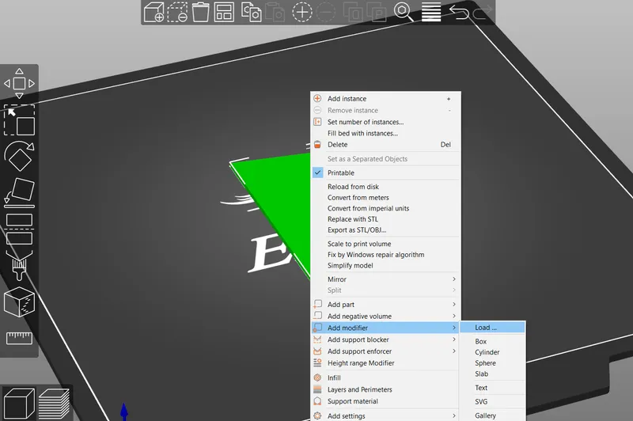Image resolution: width=633 pixels, height=421 pixels.
Task: Select SVG modifier option
Action: (492, 402)
